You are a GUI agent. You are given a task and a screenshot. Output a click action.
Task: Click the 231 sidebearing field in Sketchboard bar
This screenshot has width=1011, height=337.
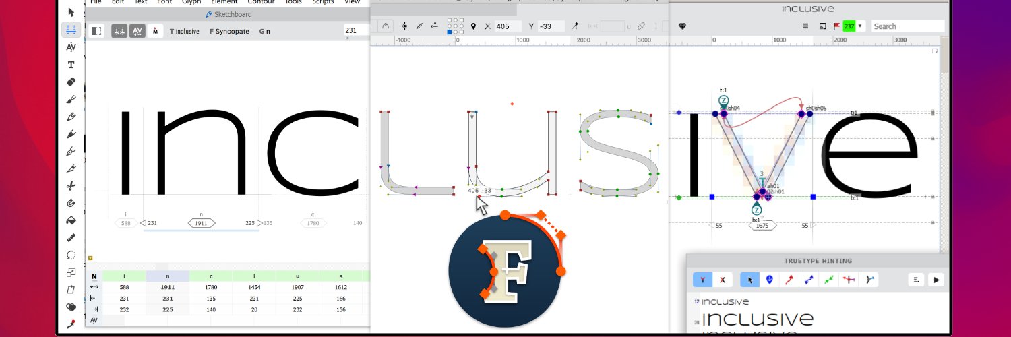(x=356, y=30)
